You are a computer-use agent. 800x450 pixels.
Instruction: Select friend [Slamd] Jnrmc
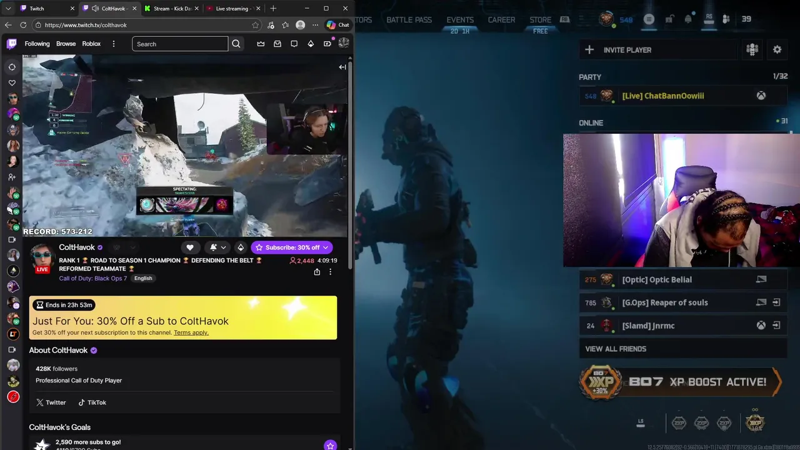click(682, 326)
